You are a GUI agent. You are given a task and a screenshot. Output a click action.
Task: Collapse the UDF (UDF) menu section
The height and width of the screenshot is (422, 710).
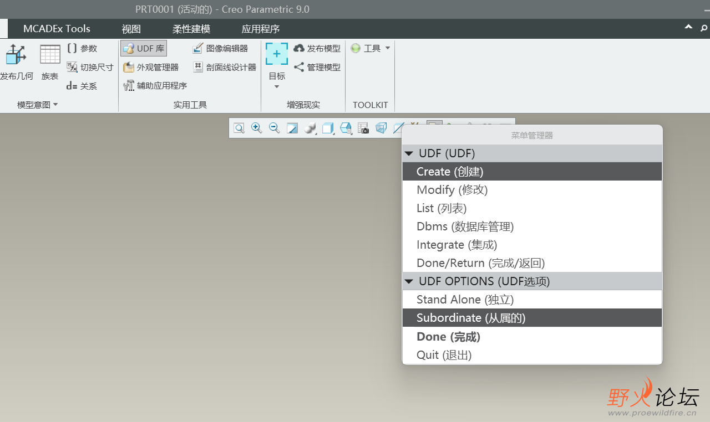(409, 153)
